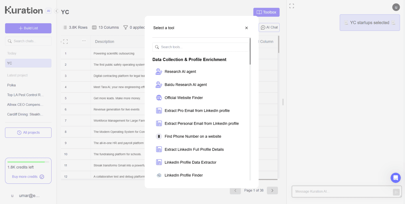Click the panel resize handle

[283, 102]
